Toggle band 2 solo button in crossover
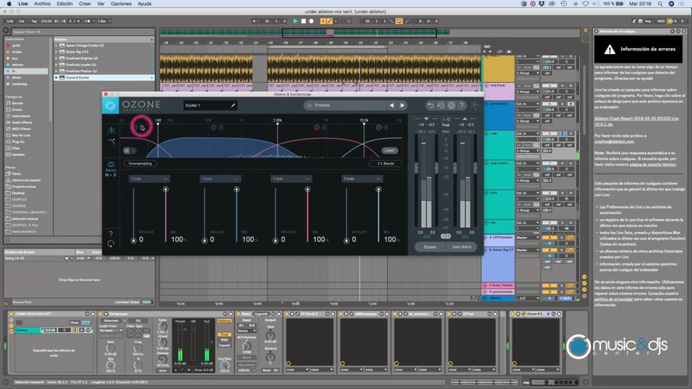The image size is (692, 389). pos(221,128)
